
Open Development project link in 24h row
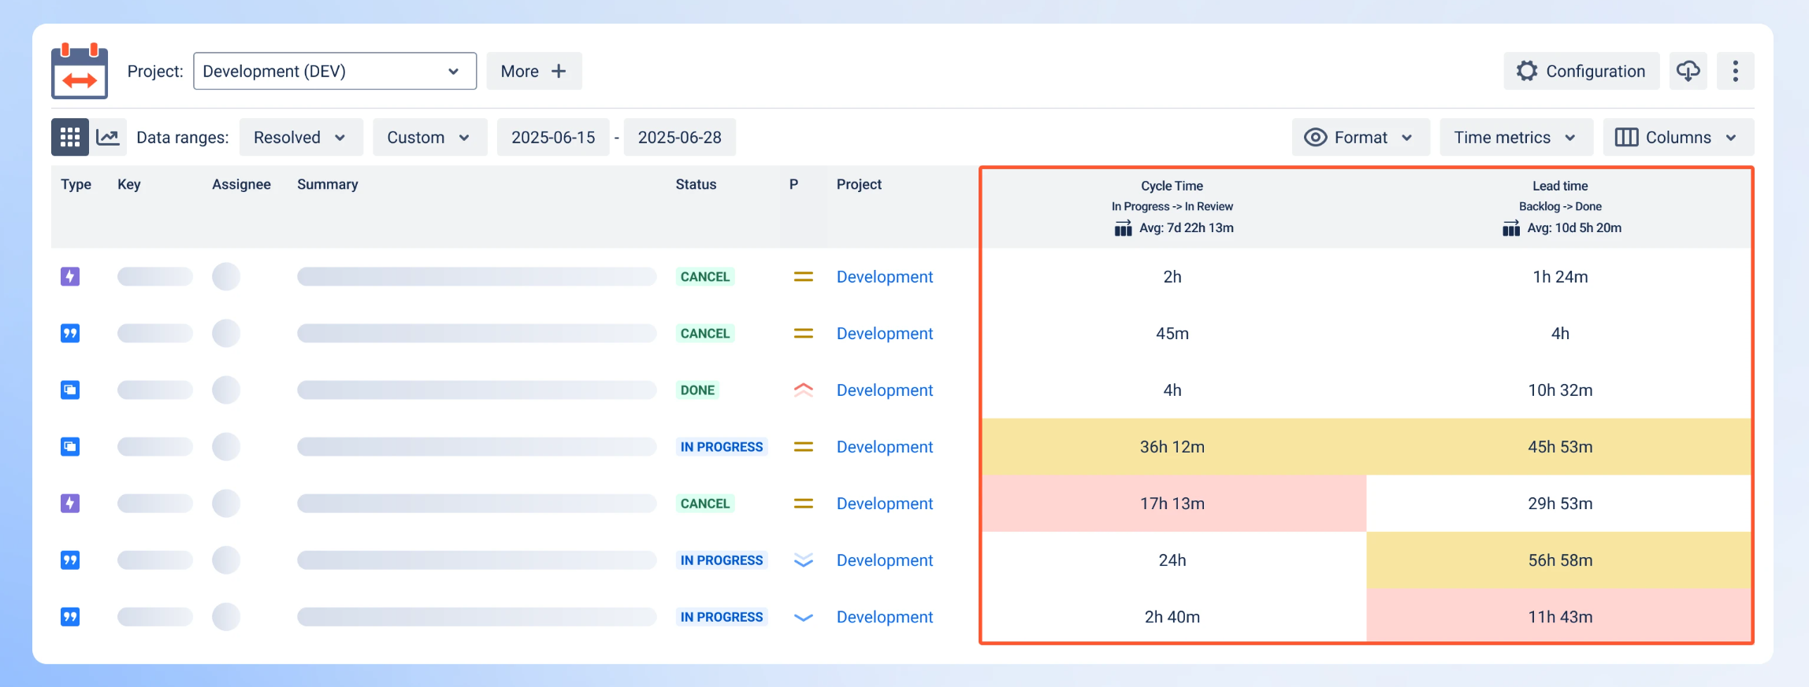pyautogui.click(x=885, y=560)
